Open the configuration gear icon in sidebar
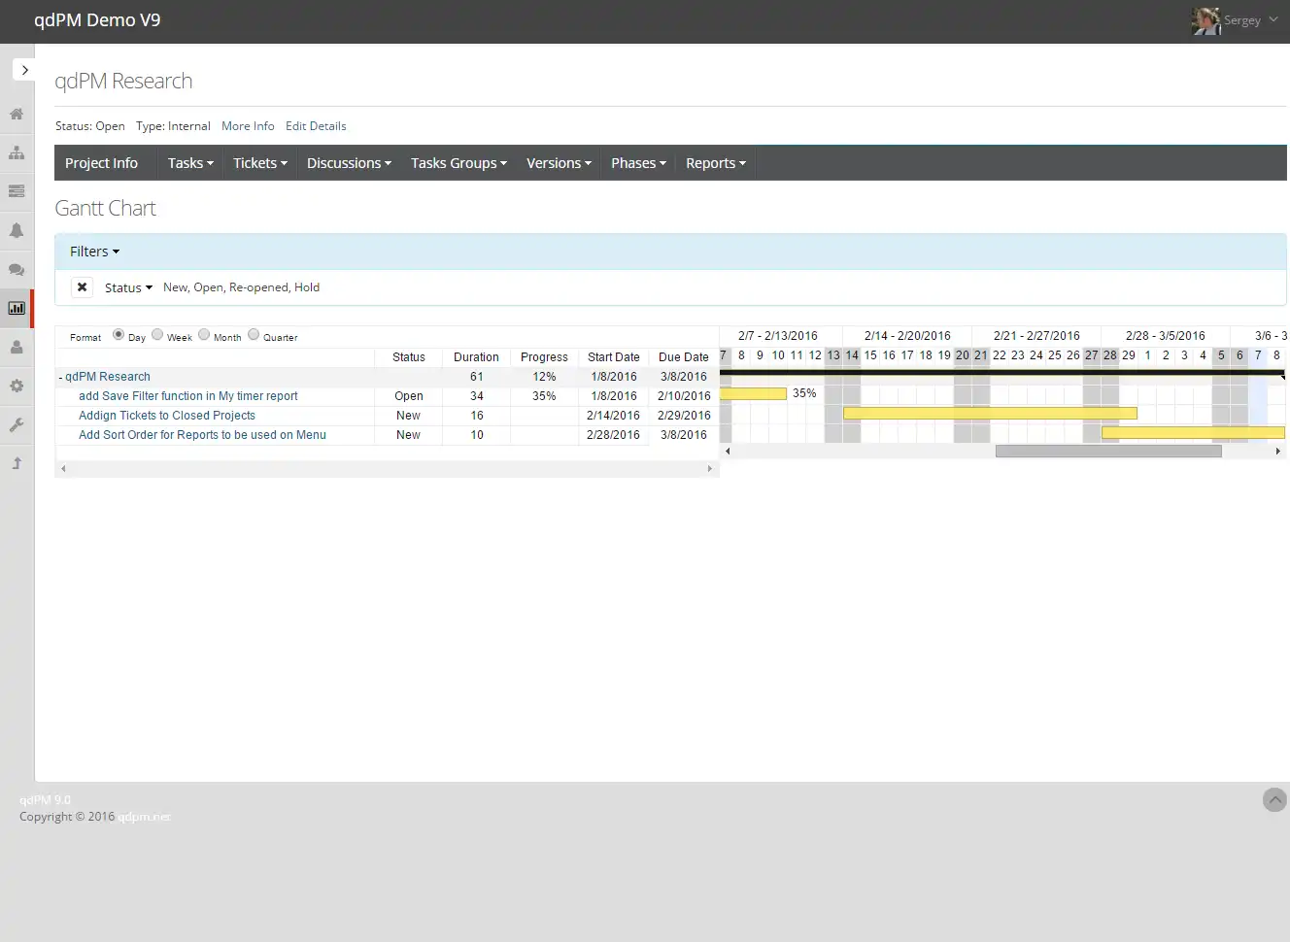Image resolution: width=1290 pixels, height=942 pixels. tap(17, 386)
